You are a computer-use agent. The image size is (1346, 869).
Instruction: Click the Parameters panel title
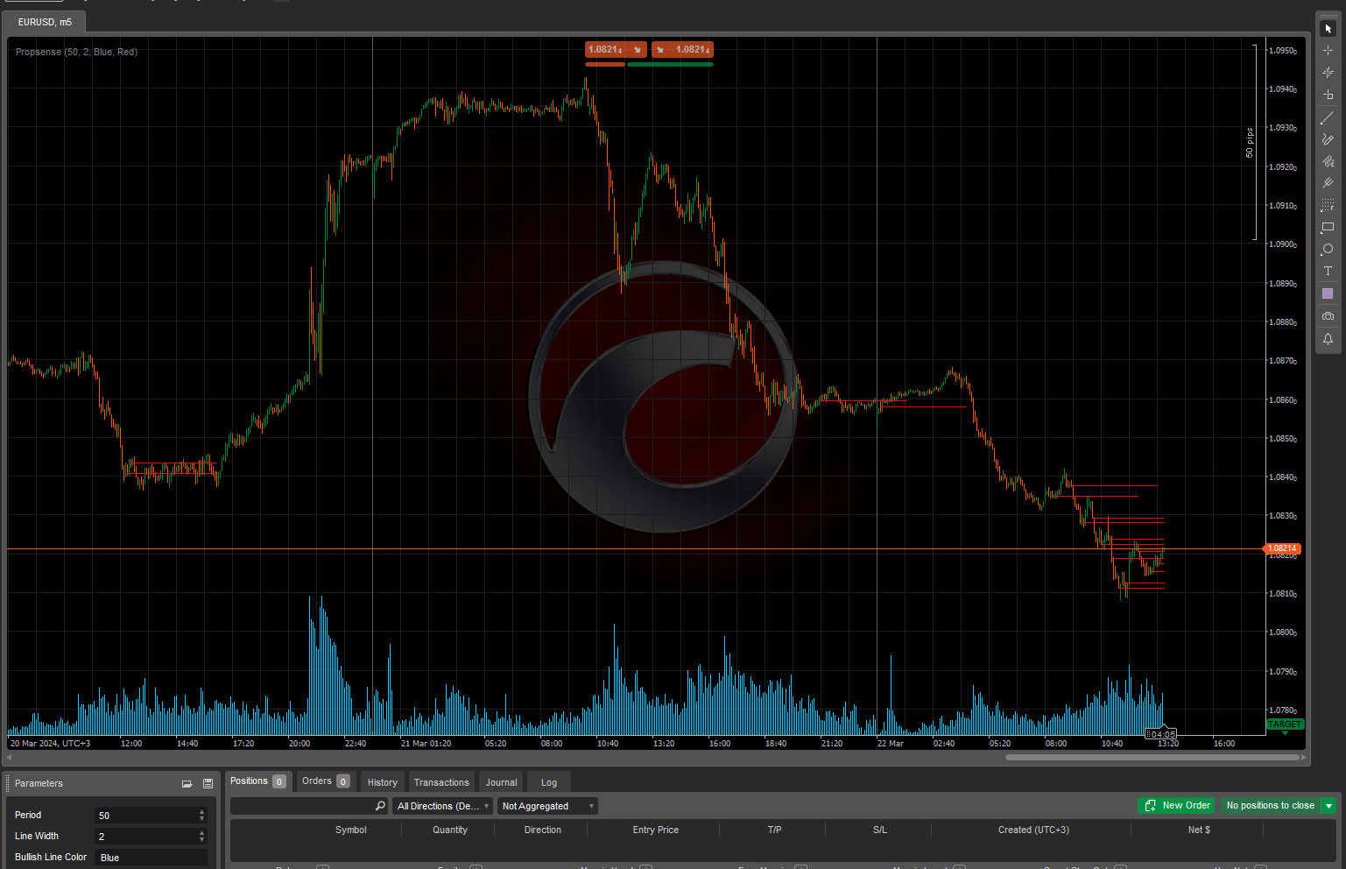tap(39, 783)
